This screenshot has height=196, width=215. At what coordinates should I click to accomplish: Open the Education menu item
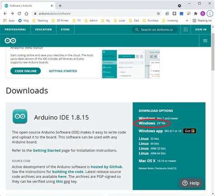click(x=44, y=29)
